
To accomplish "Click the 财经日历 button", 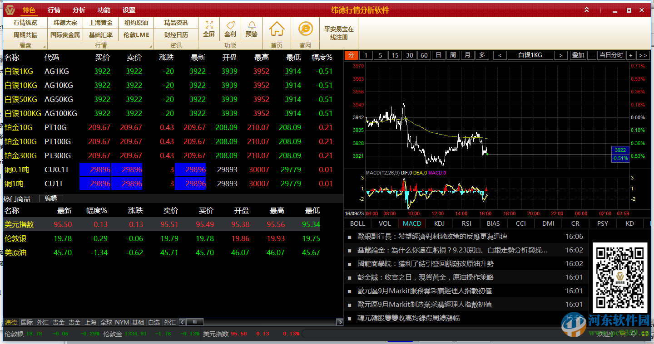I will [176, 35].
